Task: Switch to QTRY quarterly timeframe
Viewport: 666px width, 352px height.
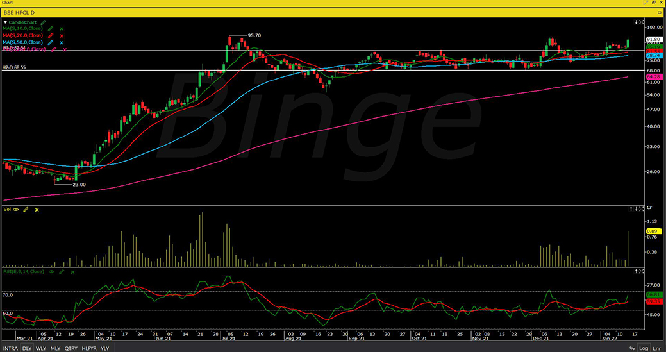Action: click(x=71, y=348)
